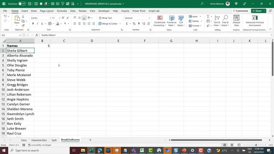This screenshot has height=154, width=274.
Task: Click the Cut scissors icon
Action: coord(23,17)
